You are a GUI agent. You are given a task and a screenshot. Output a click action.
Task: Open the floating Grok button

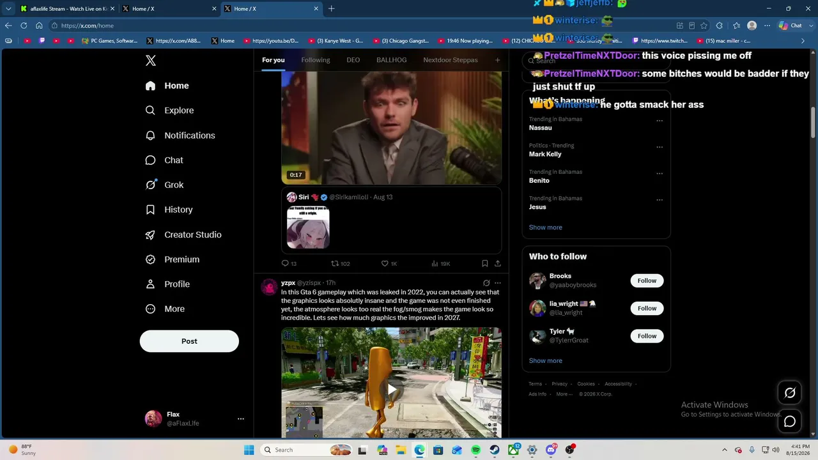pos(790,393)
